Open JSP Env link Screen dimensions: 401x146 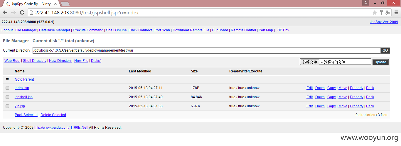[x=282, y=30]
